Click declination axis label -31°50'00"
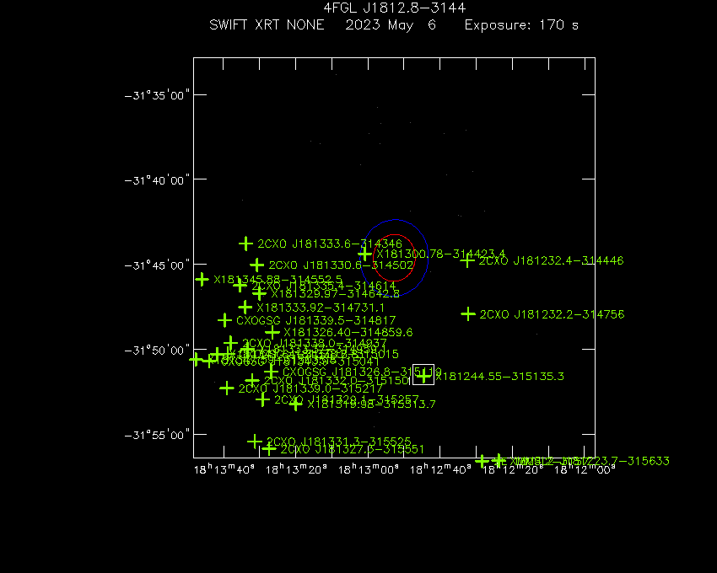Image resolution: width=717 pixels, height=573 pixels. coord(157,350)
